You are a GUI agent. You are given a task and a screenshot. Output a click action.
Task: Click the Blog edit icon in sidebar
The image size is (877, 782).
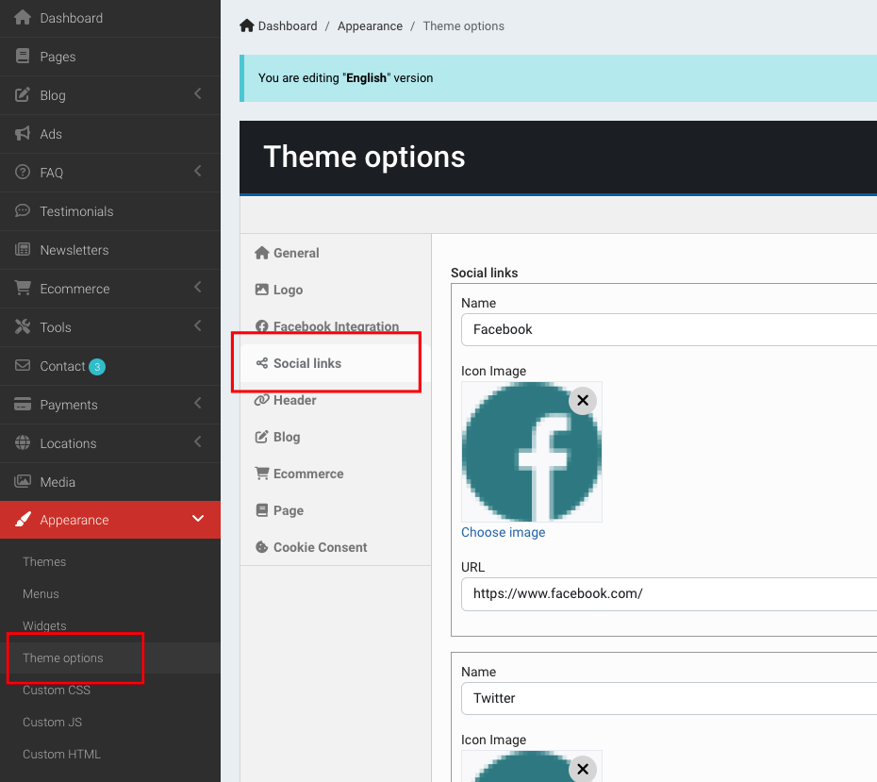click(23, 95)
